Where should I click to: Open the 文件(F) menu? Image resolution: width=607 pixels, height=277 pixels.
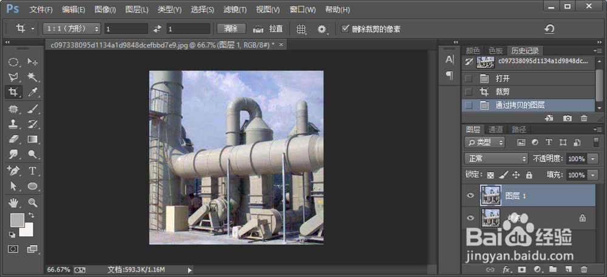click(x=41, y=10)
